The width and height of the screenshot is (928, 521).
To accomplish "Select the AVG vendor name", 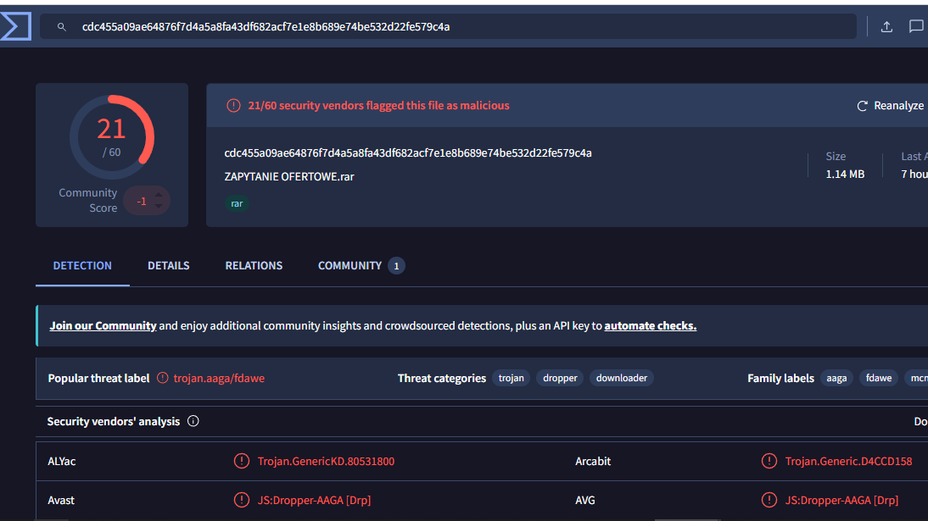I will [585, 500].
